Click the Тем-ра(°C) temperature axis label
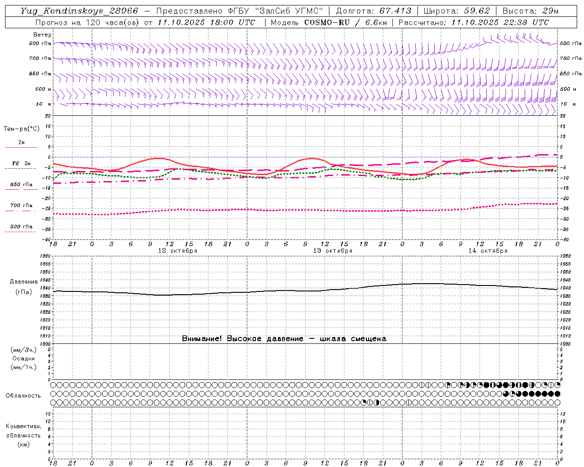The image size is (584, 467). pos(21,129)
